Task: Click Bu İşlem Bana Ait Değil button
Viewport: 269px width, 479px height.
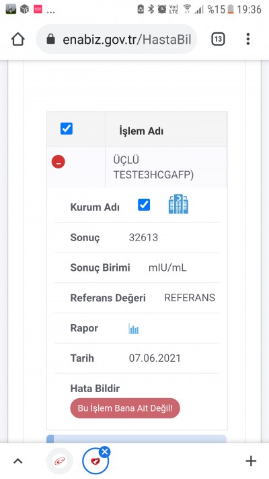Action: pyautogui.click(x=125, y=408)
